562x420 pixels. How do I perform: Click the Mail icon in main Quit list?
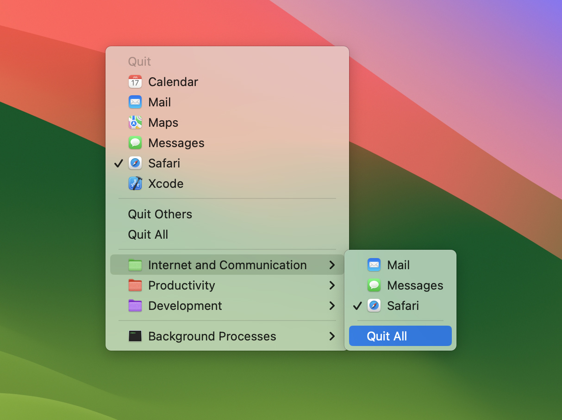coord(135,102)
